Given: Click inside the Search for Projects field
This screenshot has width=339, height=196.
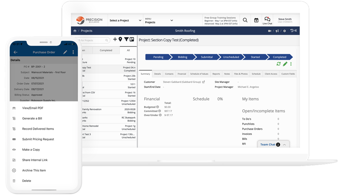Looking at the screenshot, I should (92, 40).
